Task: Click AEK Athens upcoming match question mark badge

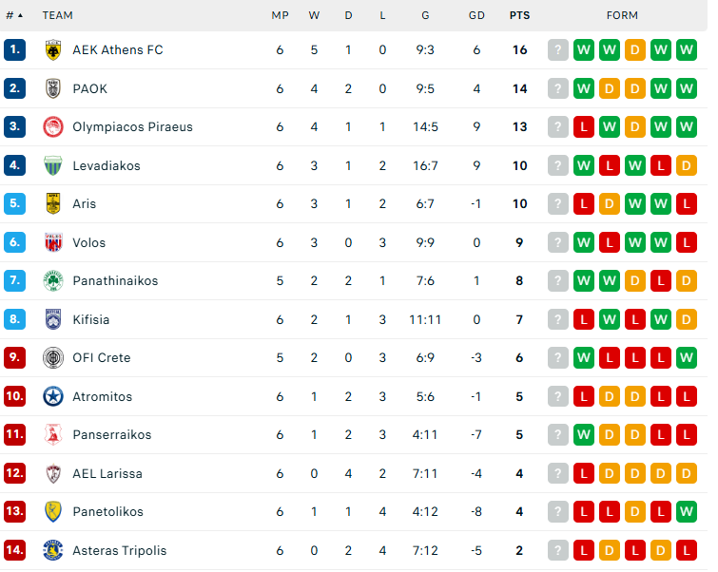Action: click(x=558, y=50)
